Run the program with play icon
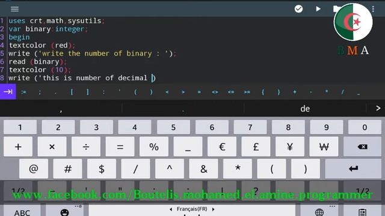 (x=318, y=9)
